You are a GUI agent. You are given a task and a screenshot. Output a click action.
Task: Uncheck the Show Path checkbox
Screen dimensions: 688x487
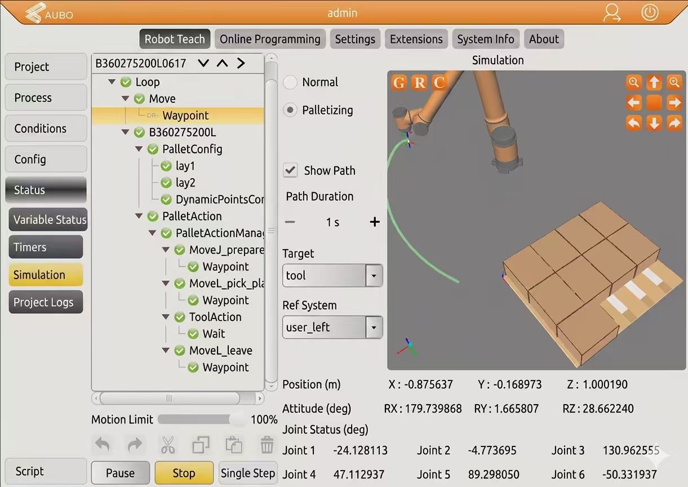click(290, 170)
